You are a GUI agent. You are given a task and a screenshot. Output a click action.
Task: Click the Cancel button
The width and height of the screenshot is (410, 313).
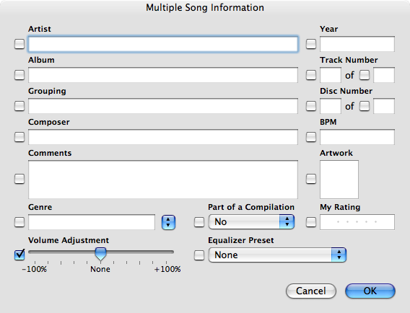[x=311, y=291]
